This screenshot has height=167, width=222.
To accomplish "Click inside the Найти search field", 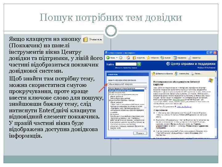I will pos(126,64).
